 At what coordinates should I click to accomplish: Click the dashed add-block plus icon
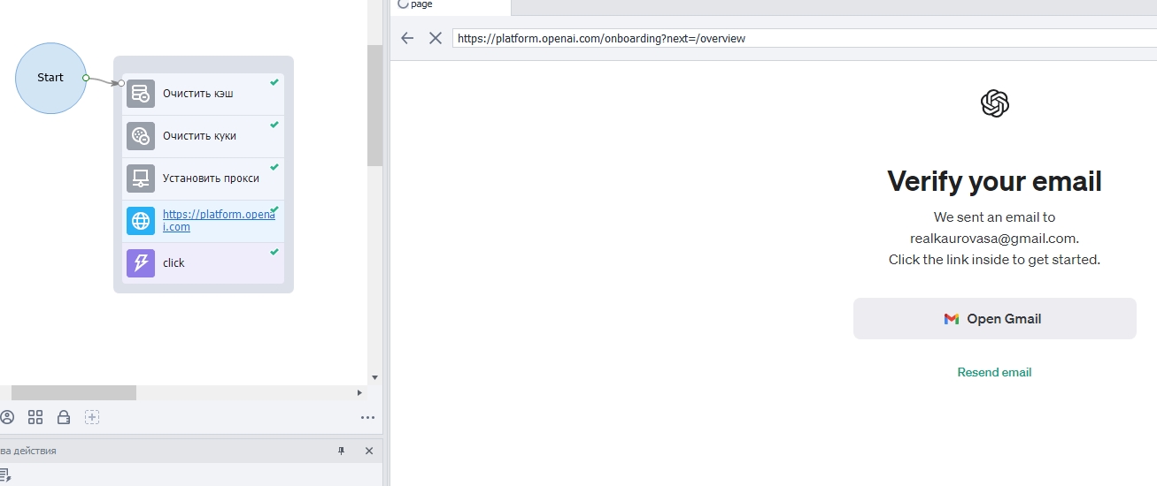[92, 417]
